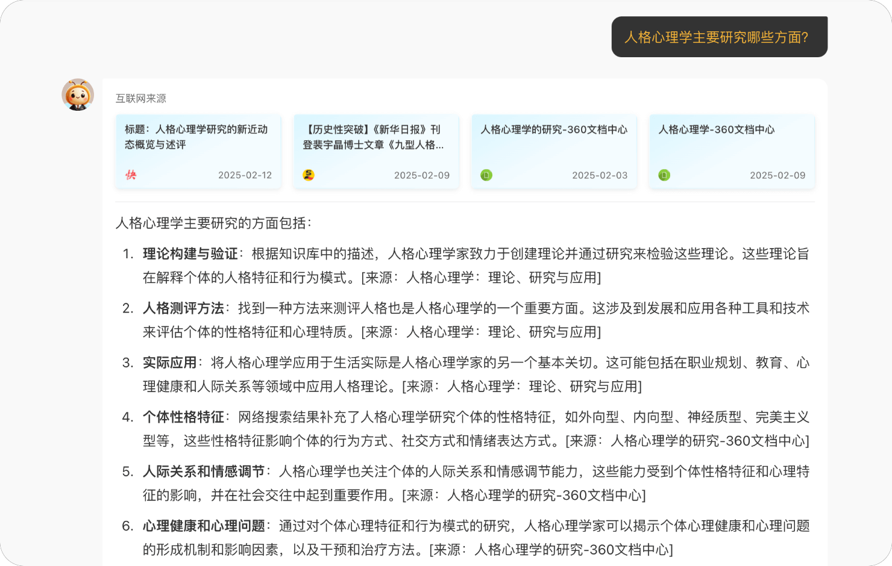Click the heading 心理健康和心理问题

pyautogui.click(x=204, y=526)
